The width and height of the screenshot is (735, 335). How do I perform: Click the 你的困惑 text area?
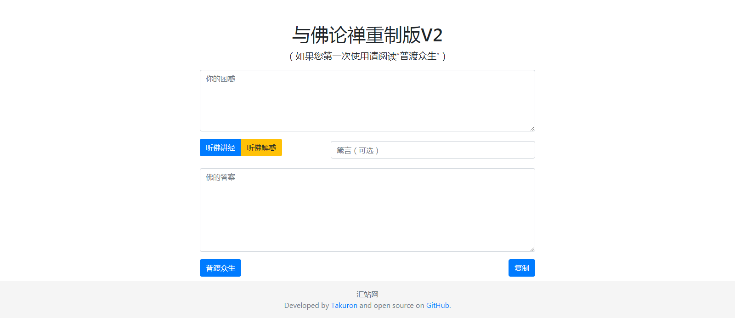tap(367, 101)
